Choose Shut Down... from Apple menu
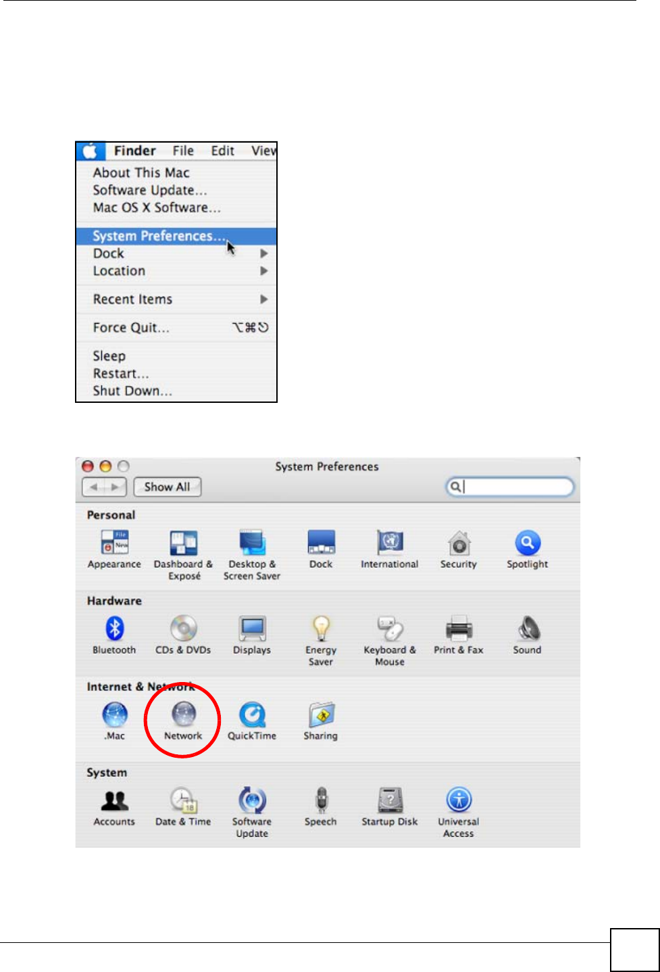 point(176,391)
